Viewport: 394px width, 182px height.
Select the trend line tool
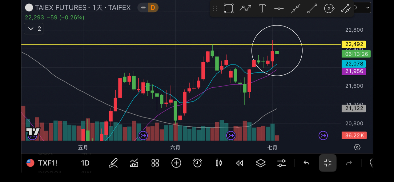click(312, 9)
